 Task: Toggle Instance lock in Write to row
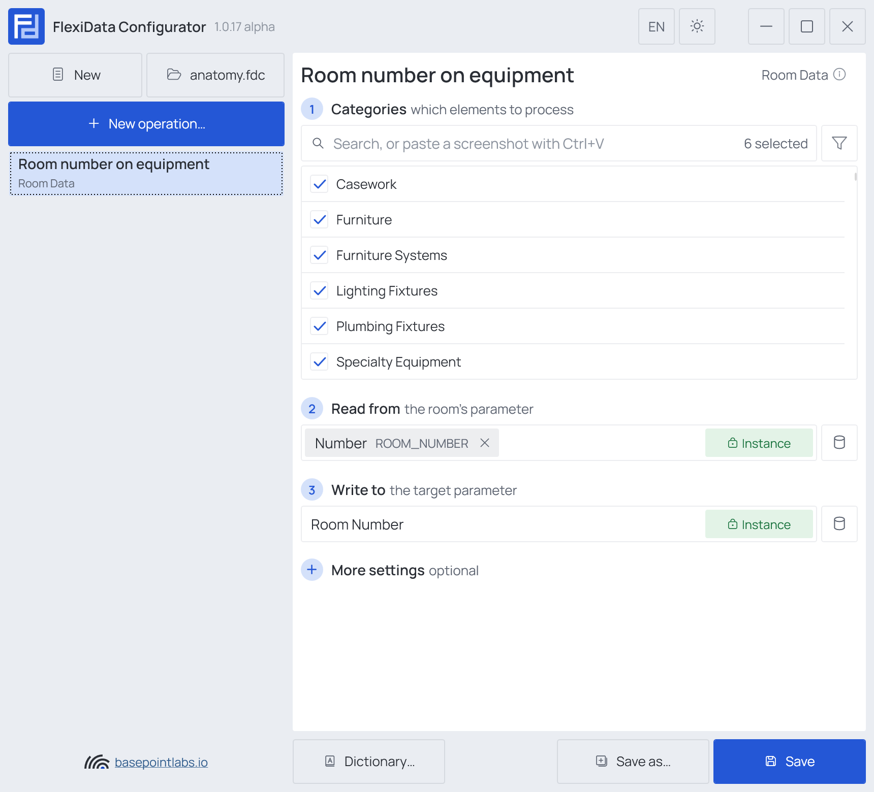[x=759, y=524]
